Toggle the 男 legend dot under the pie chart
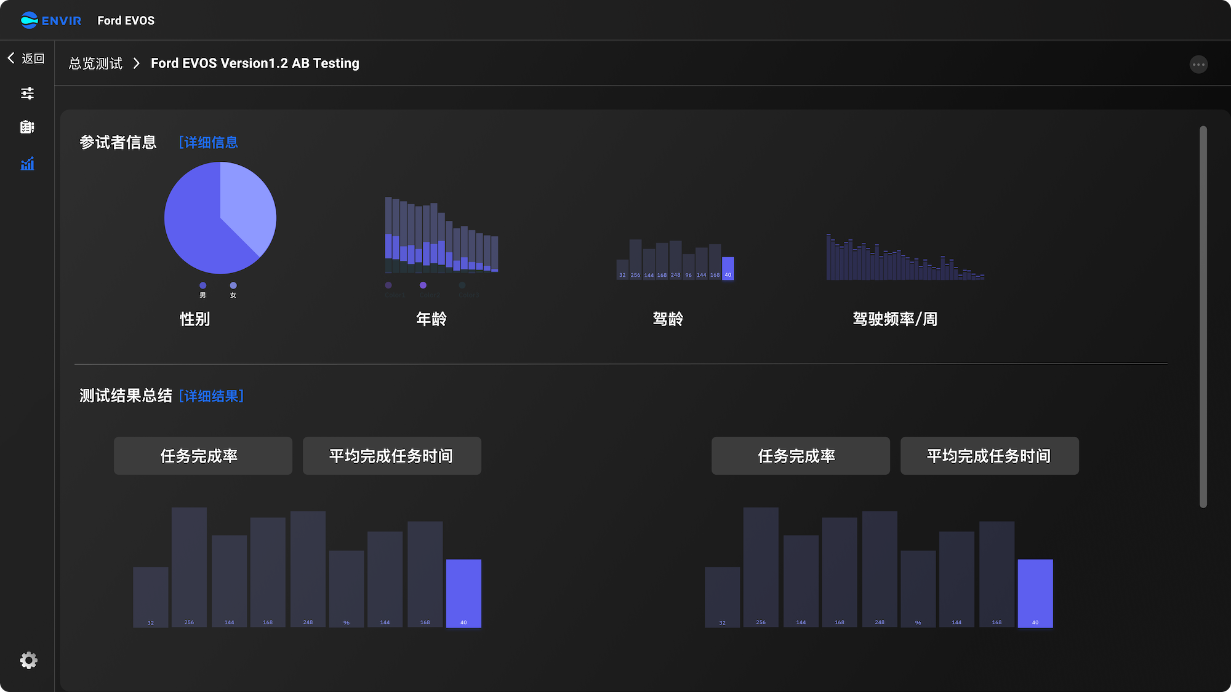Image resolution: width=1231 pixels, height=692 pixels. coord(202,285)
